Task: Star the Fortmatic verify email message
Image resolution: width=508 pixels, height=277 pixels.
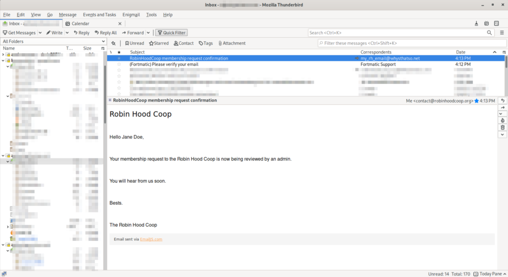Action: [119, 64]
